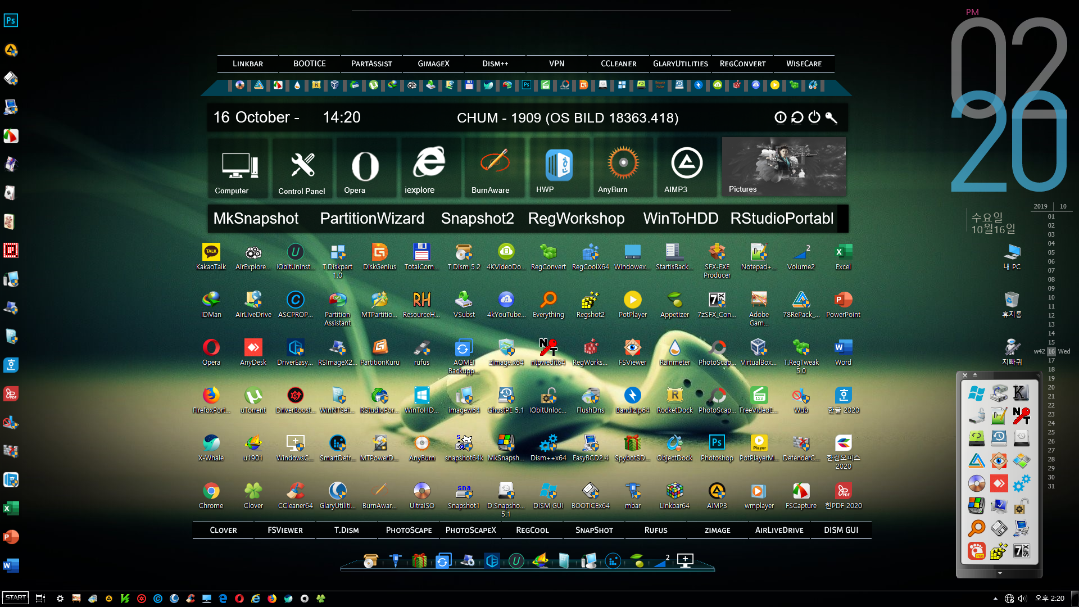This screenshot has width=1079, height=607.
Task: Launch Chrome desktop icon
Action: pyautogui.click(x=211, y=496)
